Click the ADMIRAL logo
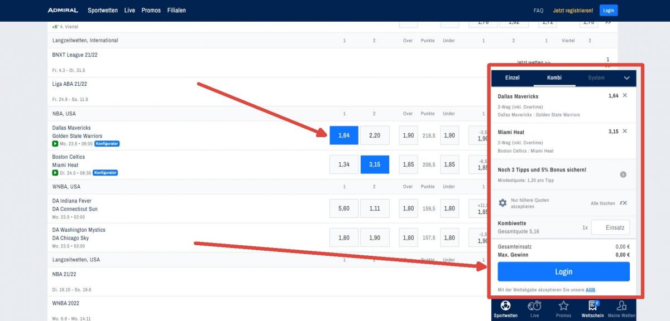Screen dimensions: 670x321 [x=63, y=10]
